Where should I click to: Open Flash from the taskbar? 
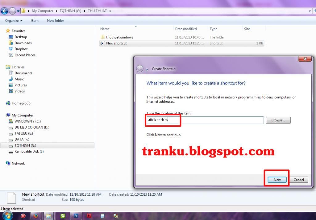tap(89, 216)
